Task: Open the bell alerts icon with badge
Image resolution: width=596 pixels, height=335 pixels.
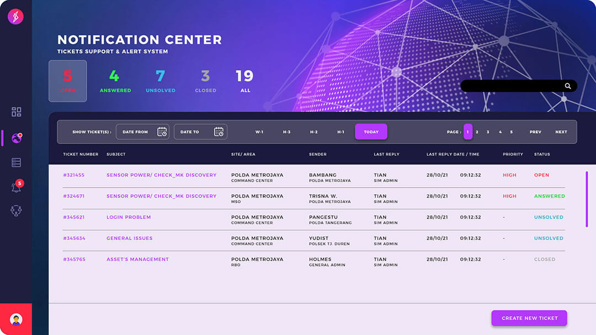Action: point(17,187)
